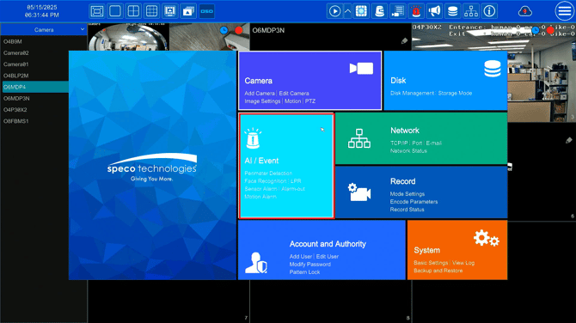Open the red alarm siren icon
Screen dimensions: 576x323
coord(416,11)
